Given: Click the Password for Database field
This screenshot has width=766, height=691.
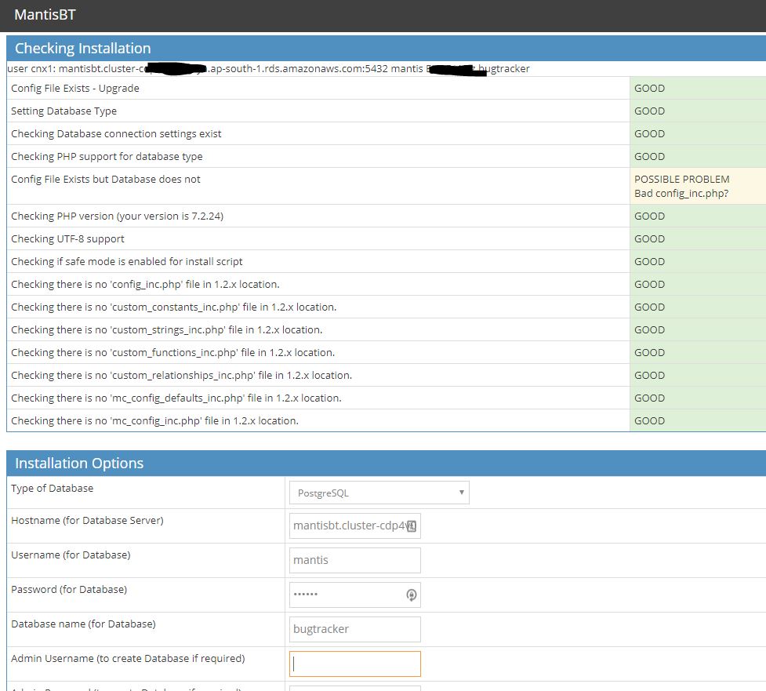Looking at the screenshot, I should click(345, 595).
